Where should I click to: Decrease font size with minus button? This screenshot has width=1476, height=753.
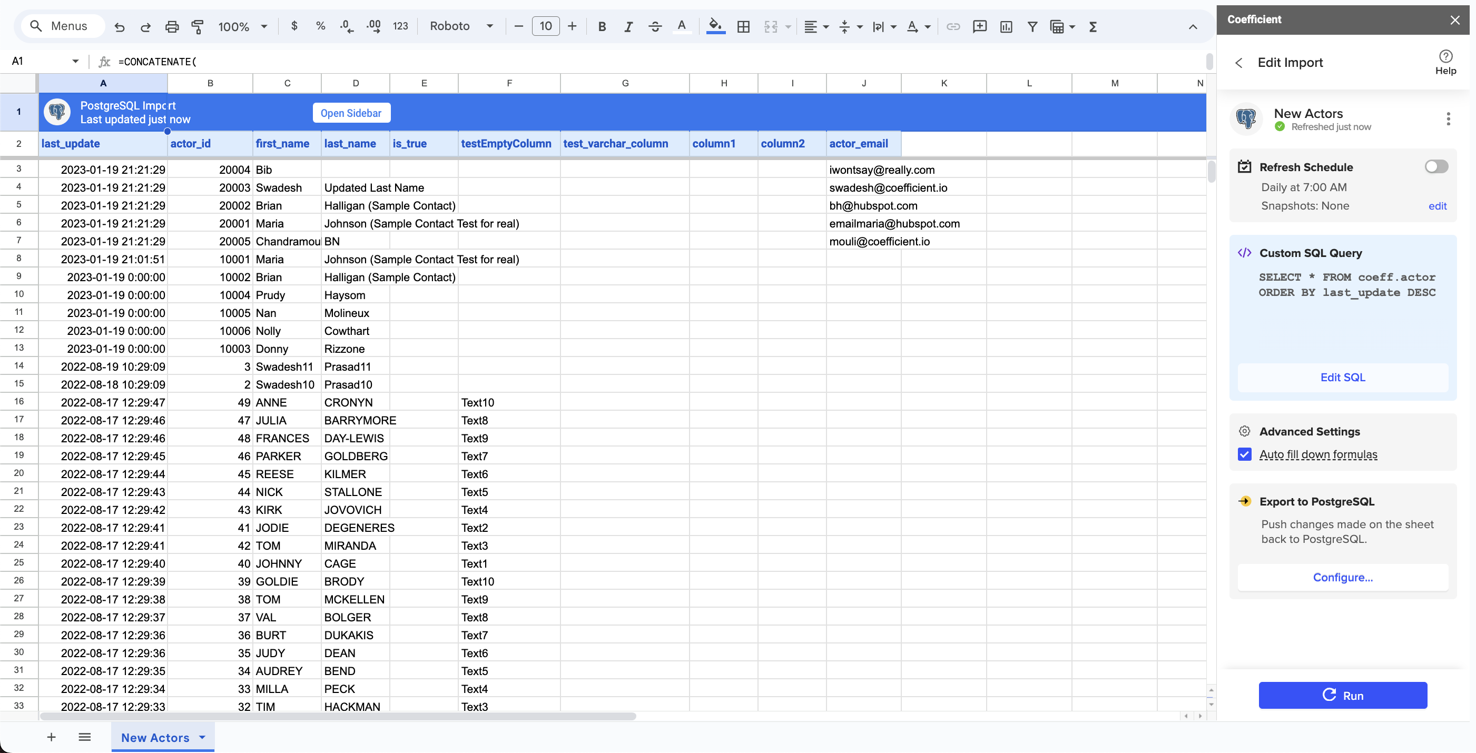[518, 26]
